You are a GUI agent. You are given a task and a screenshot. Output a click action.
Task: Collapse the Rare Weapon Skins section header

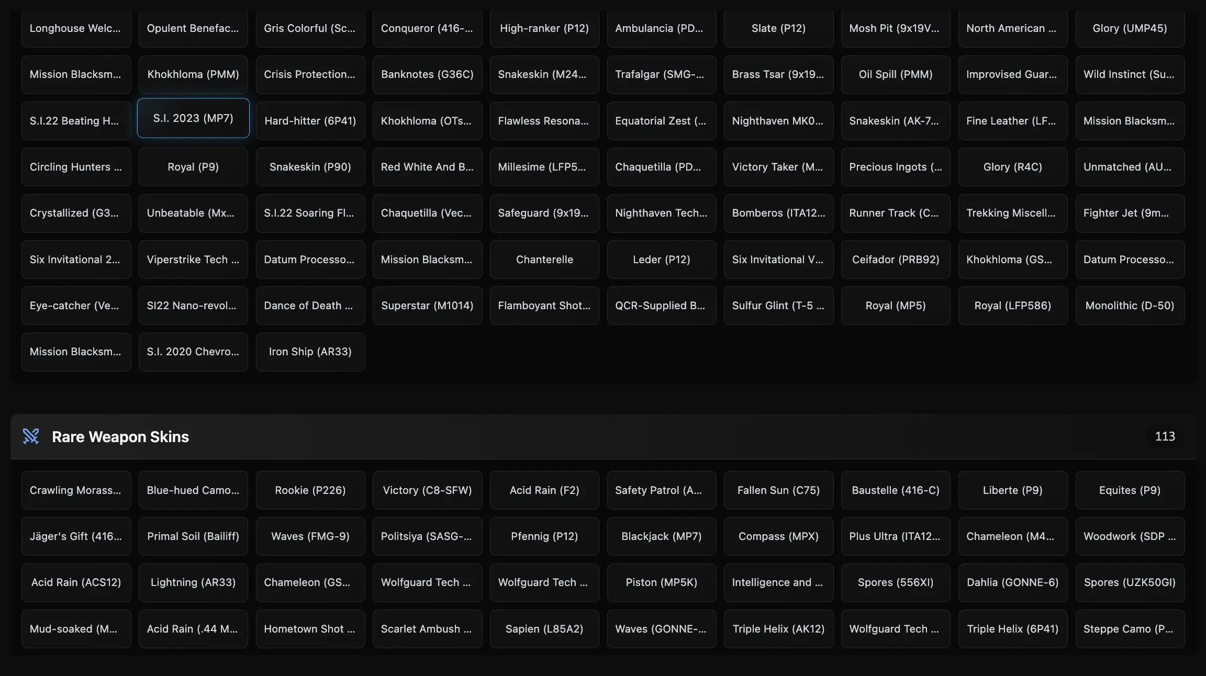[x=602, y=436]
